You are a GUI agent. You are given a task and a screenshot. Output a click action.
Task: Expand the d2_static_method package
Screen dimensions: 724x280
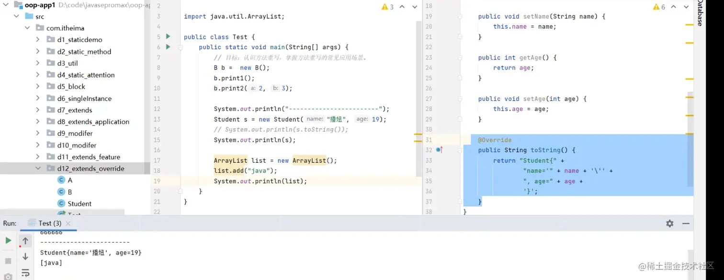[x=38, y=51]
